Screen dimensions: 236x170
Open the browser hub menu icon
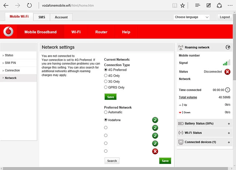pos(198,6)
